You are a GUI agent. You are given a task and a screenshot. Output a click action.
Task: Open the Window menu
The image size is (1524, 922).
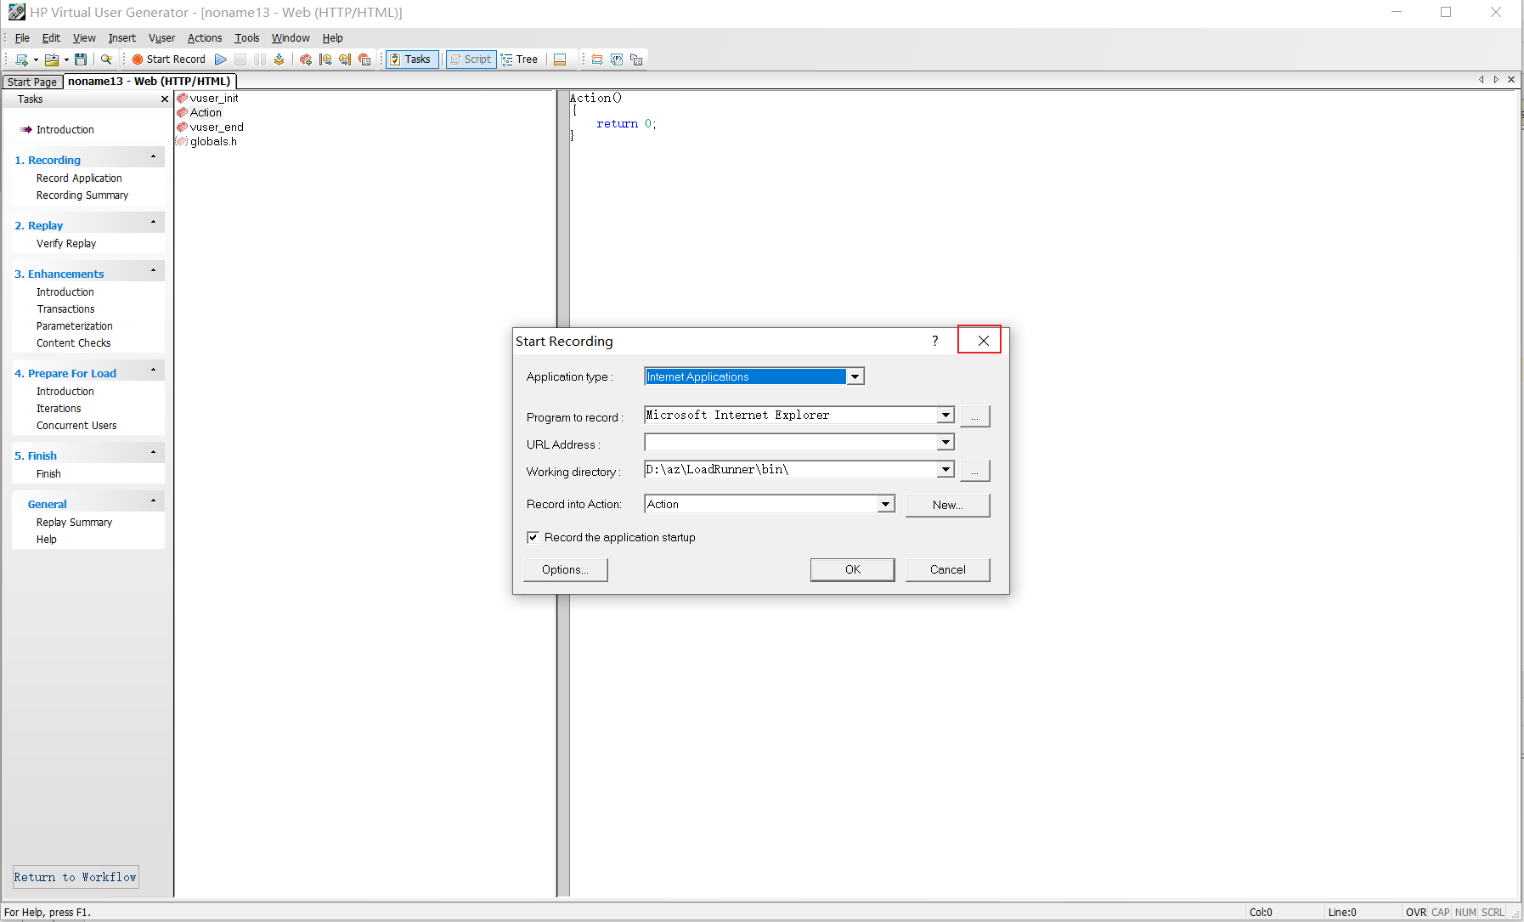[x=291, y=38]
